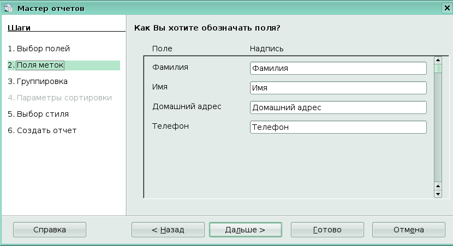Go to step 1 Выбор полей

click(39, 49)
